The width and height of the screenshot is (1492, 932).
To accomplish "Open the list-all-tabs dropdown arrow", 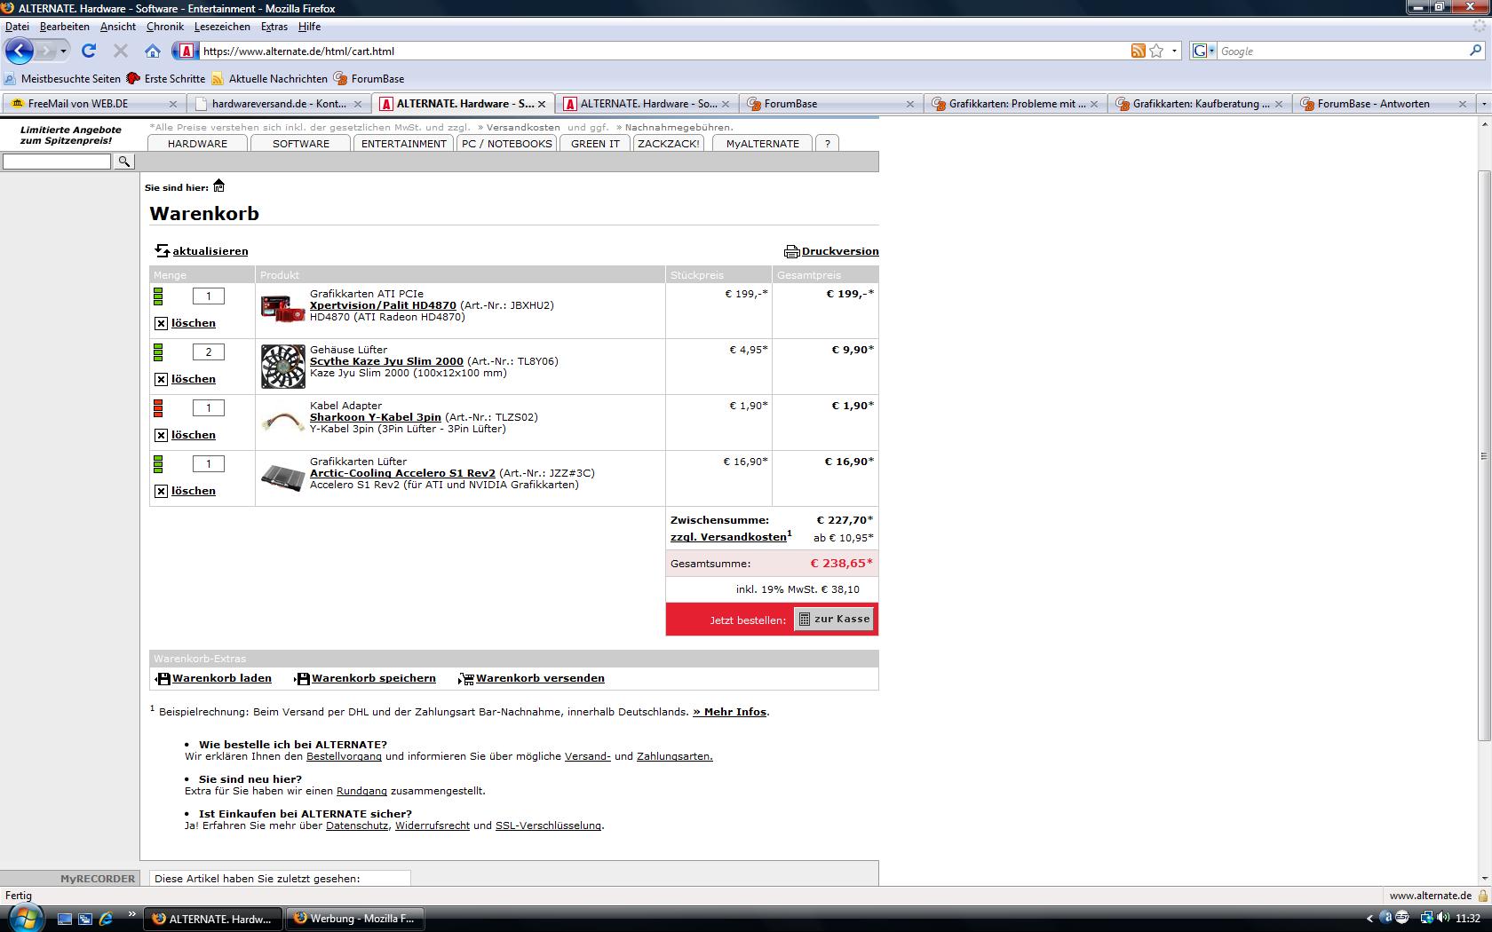I will click(x=1483, y=104).
